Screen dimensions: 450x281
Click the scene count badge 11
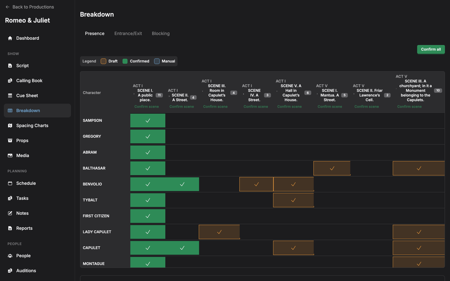pyautogui.click(x=159, y=95)
